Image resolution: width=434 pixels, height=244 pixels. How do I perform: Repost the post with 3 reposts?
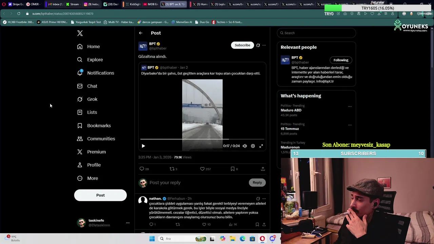(173, 169)
